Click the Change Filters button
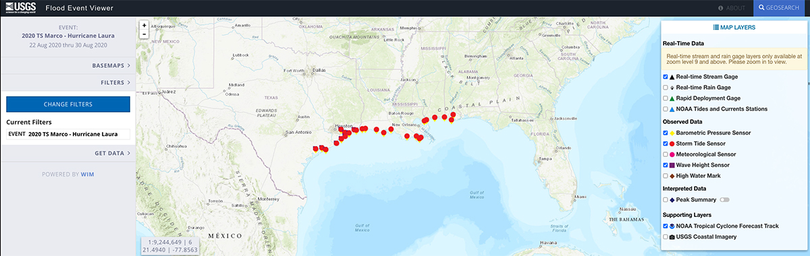Viewport: 810px width, 256px height. 68,104
